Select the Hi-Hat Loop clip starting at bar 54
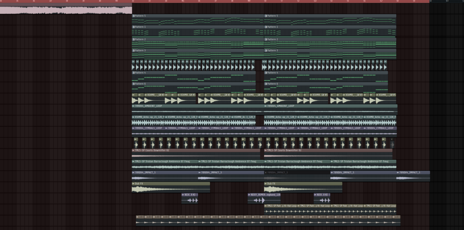 pos(347,210)
